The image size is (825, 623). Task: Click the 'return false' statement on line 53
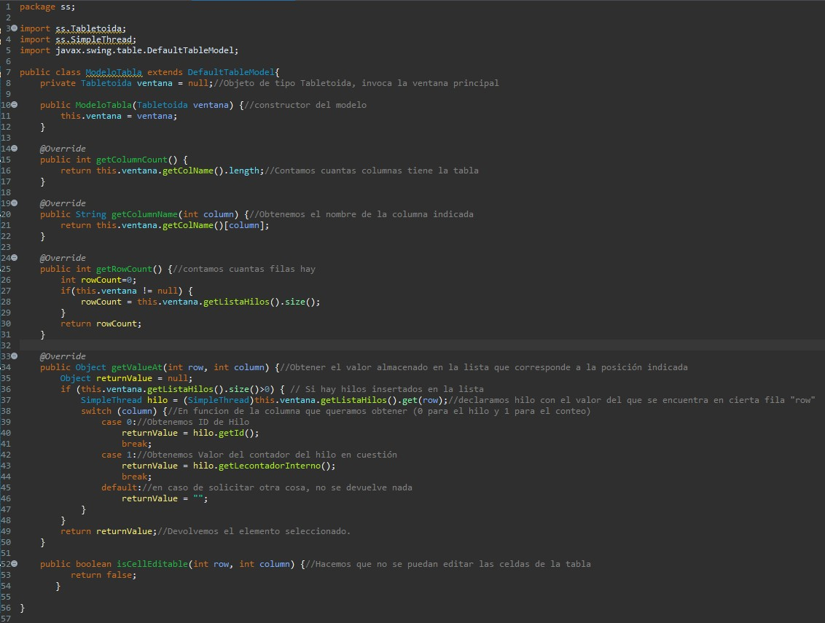[103, 575]
